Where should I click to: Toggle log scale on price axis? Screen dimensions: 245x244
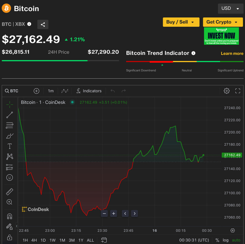226,240
